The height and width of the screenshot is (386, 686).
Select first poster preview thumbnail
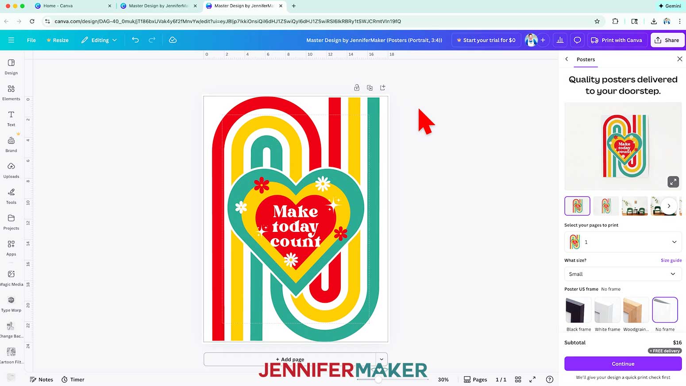pyautogui.click(x=577, y=206)
